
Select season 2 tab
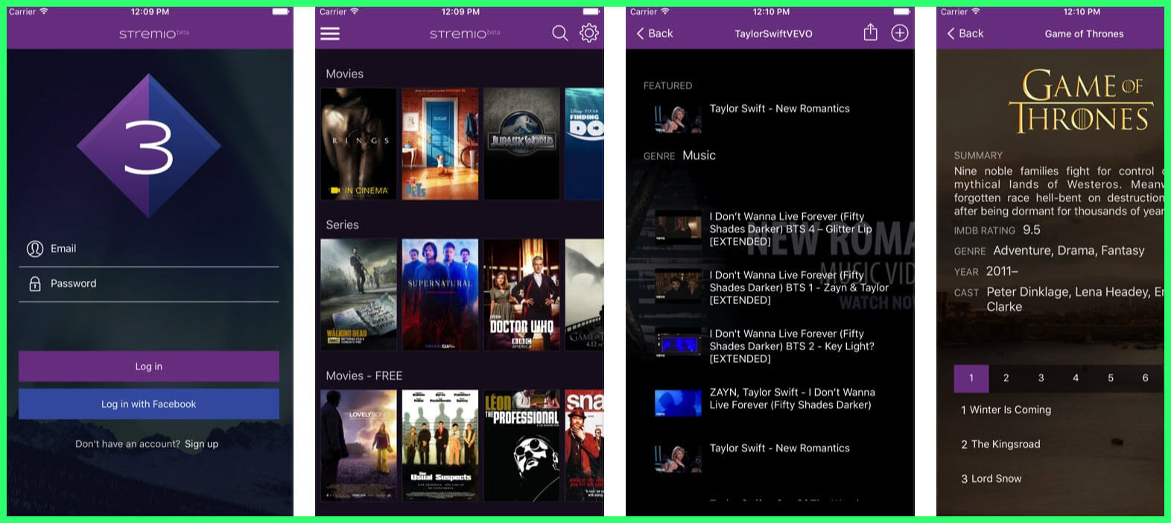(1006, 378)
